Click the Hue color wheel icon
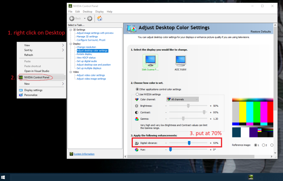Screen dimensions: 283x181 click(137, 150)
